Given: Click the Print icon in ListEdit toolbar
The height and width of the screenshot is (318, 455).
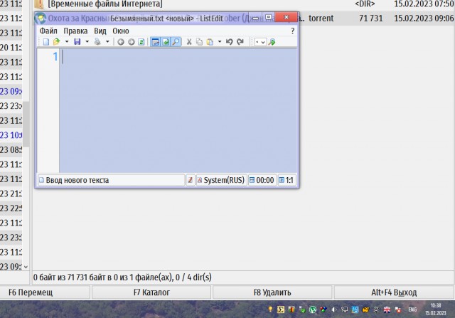Looking at the screenshot, I should click(97, 42).
